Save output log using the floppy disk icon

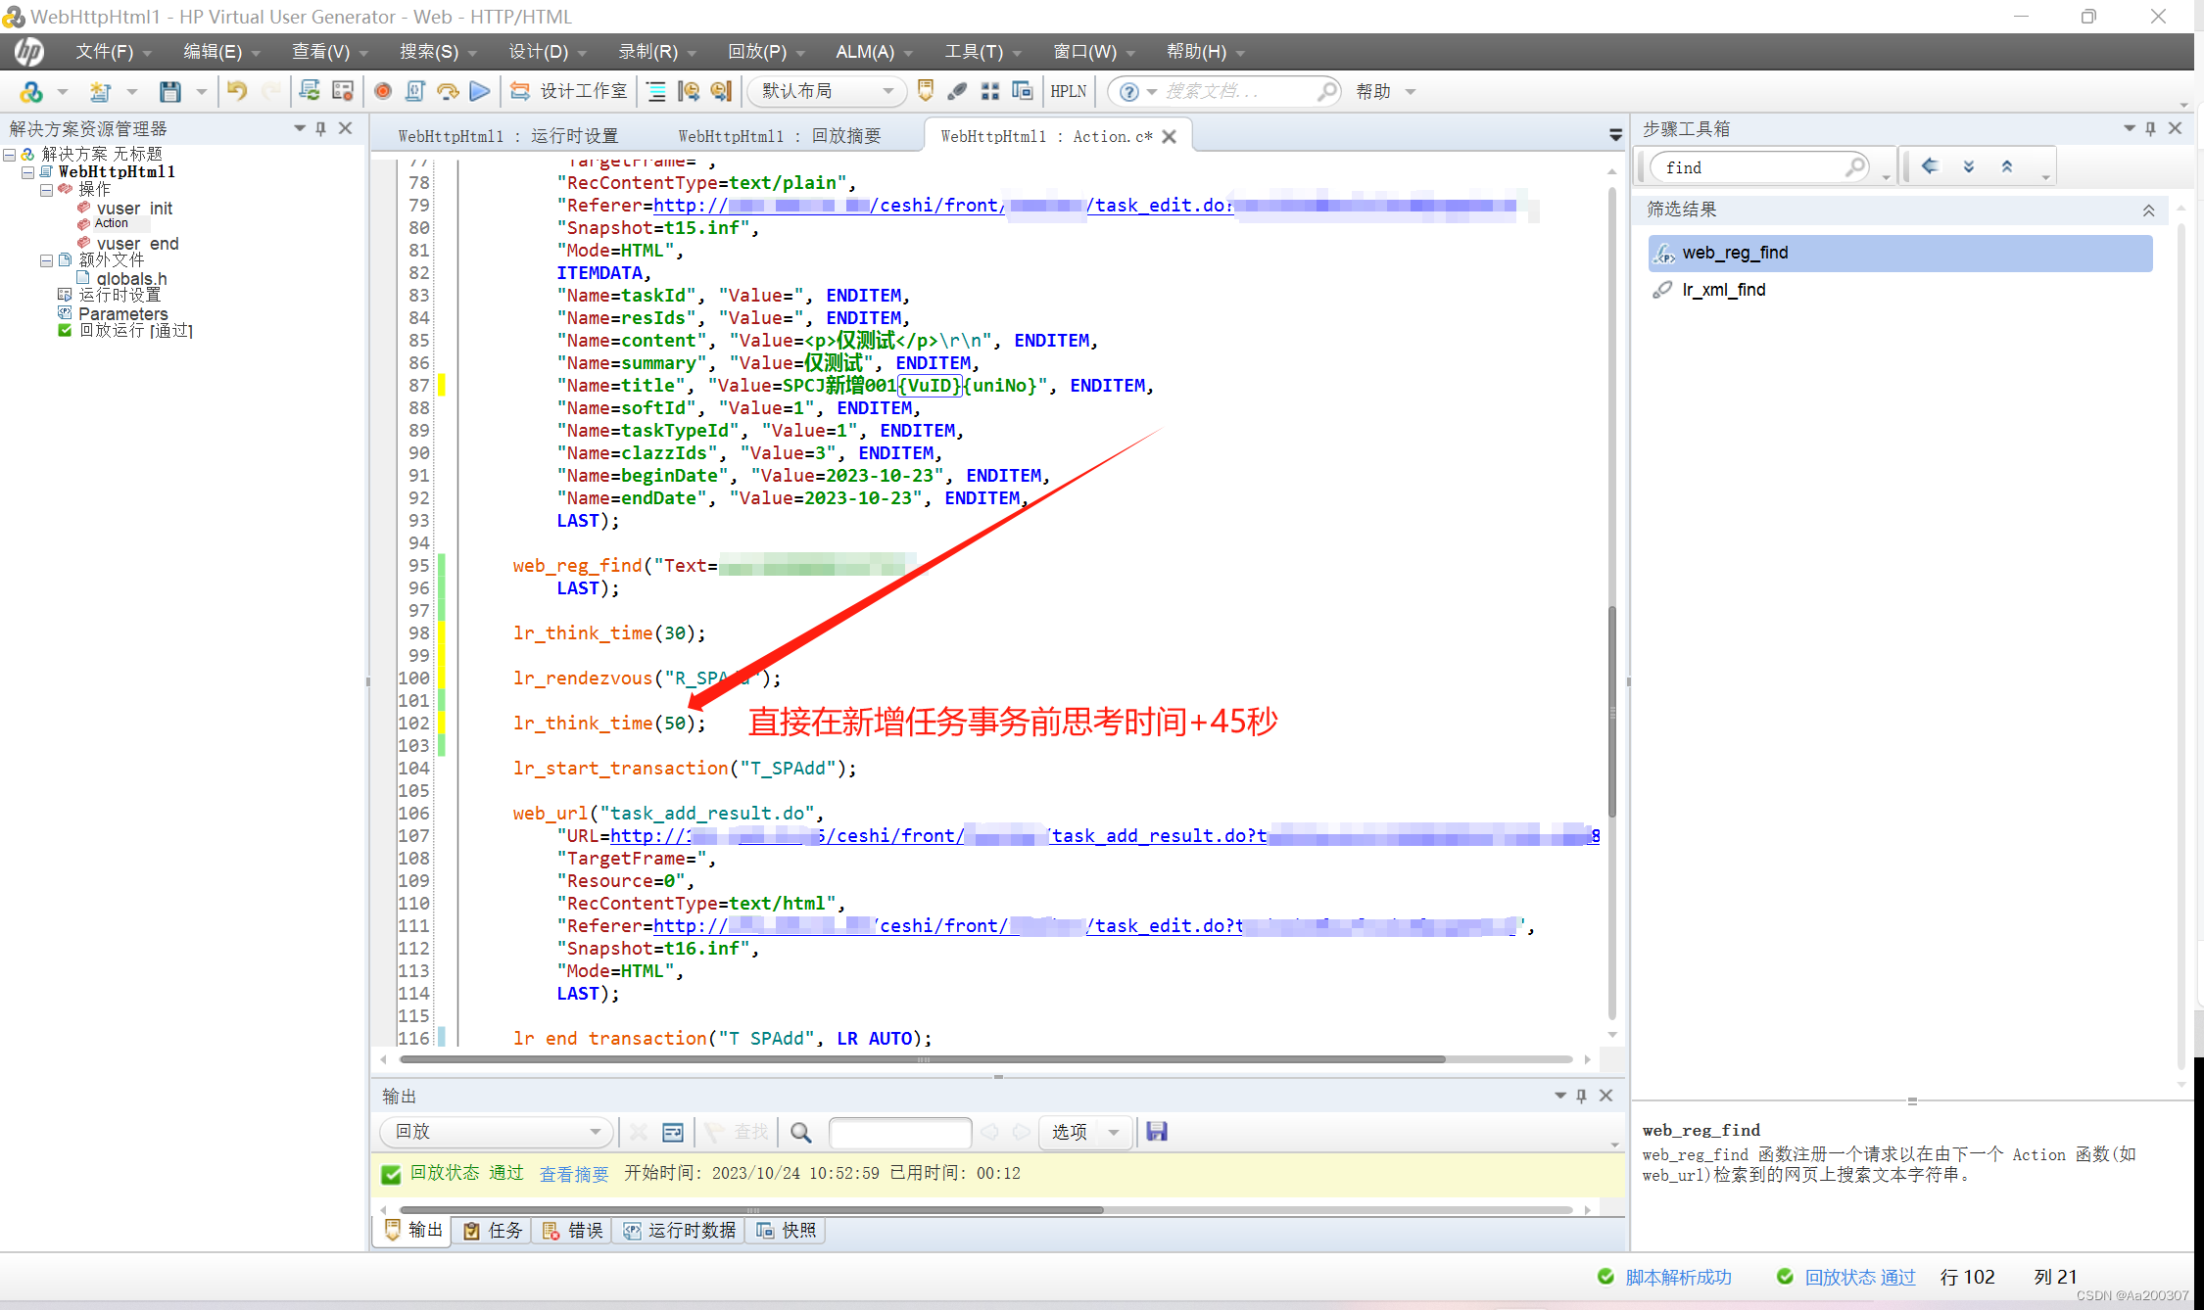(x=1157, y=1132)
